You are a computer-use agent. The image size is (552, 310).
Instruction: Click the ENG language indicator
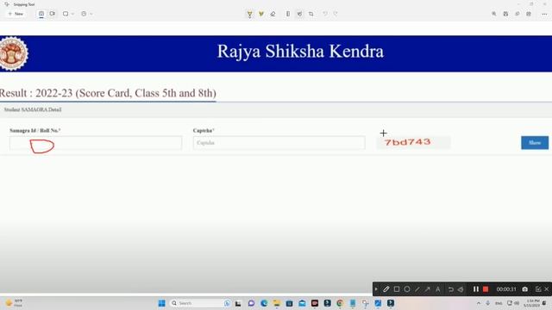(x=499, y=303)
